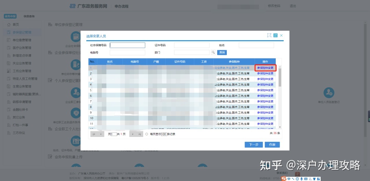Click the search magnifier icon beside 部门 field
370x181 pixels.
[213, 52]
